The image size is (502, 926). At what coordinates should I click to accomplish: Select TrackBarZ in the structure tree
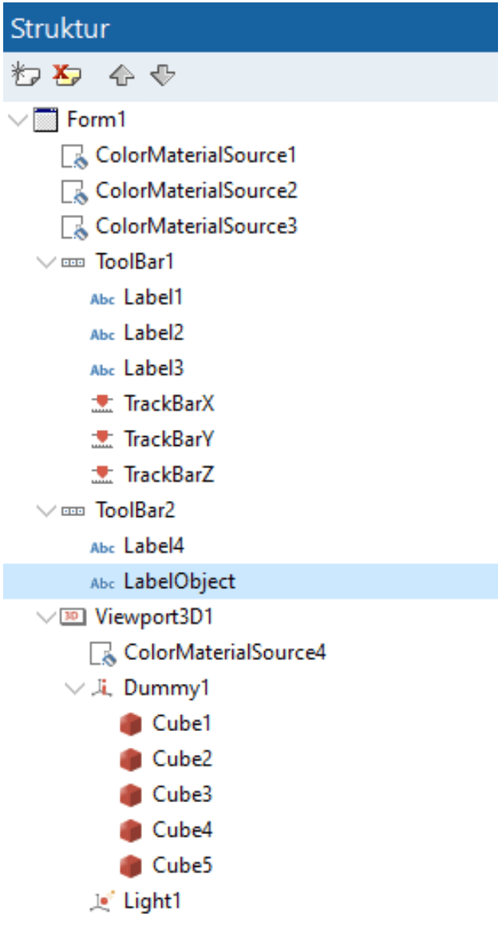168,475
